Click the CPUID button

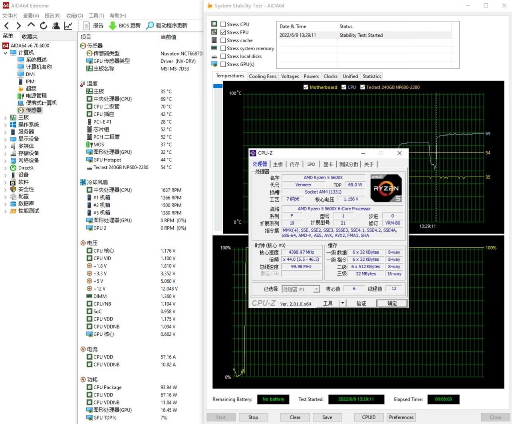pyautogui.click(x=369, y=417)
